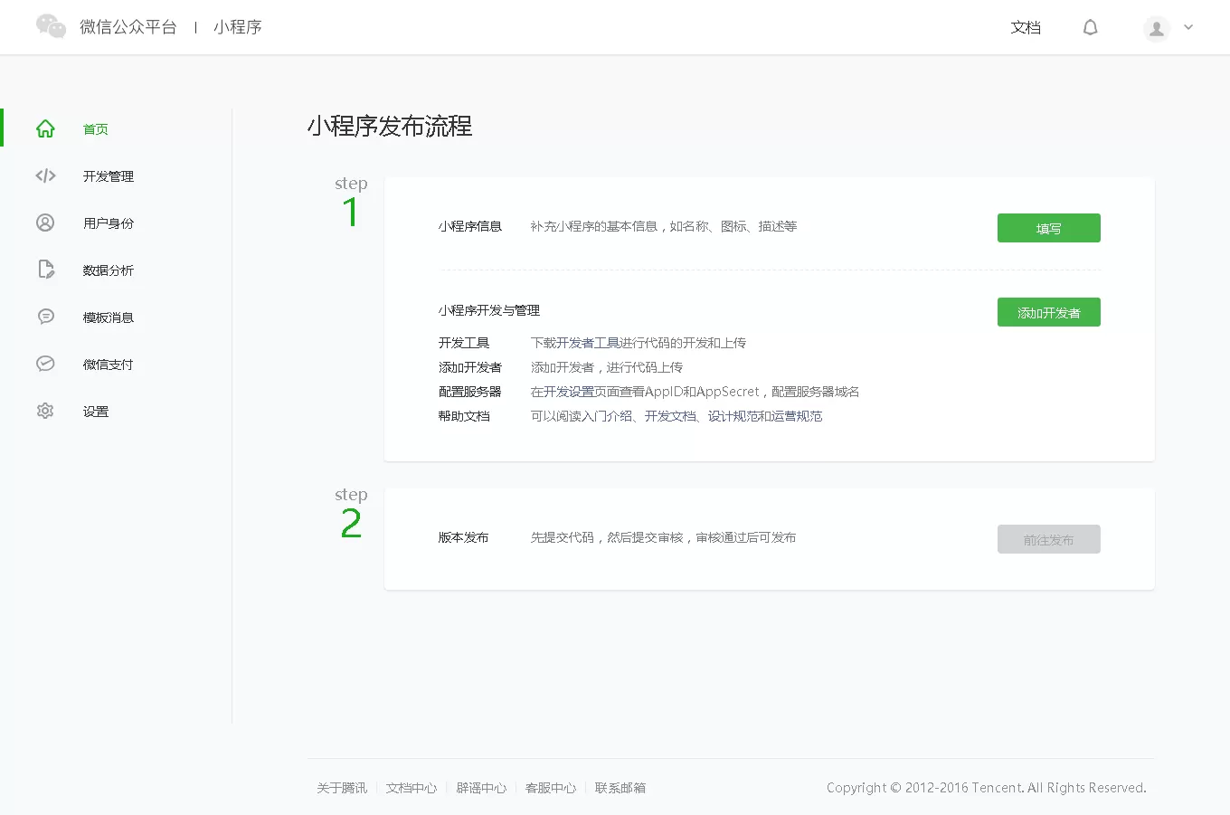Click the AppID和AppSecret description text
The width and height of the screenshot is (1230, 815).
tap(695, 392)
